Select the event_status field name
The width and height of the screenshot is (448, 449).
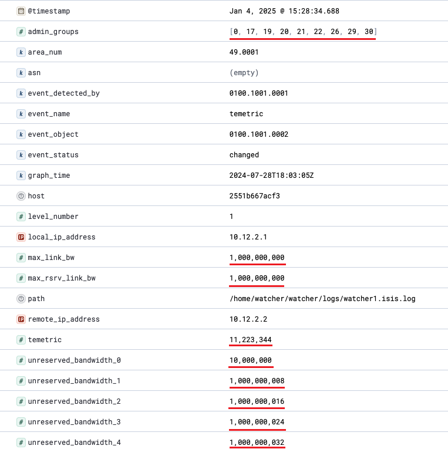[x=53, y=155]
